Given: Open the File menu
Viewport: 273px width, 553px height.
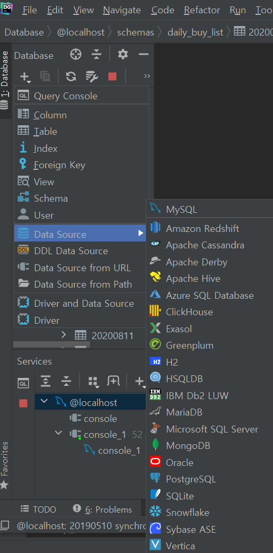Looking at the screenshot, I should click(x=30, y=10).
